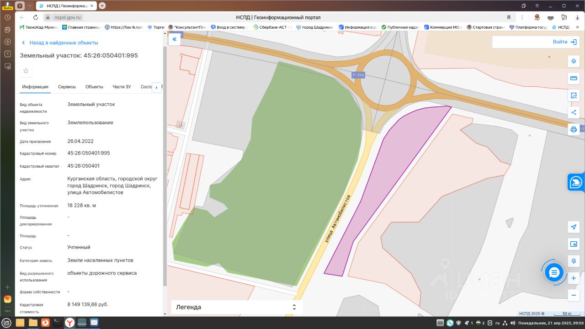Screen dimensions: 585x329
Task: Show more tabs with the right arrow
Action: pos(157,87)
